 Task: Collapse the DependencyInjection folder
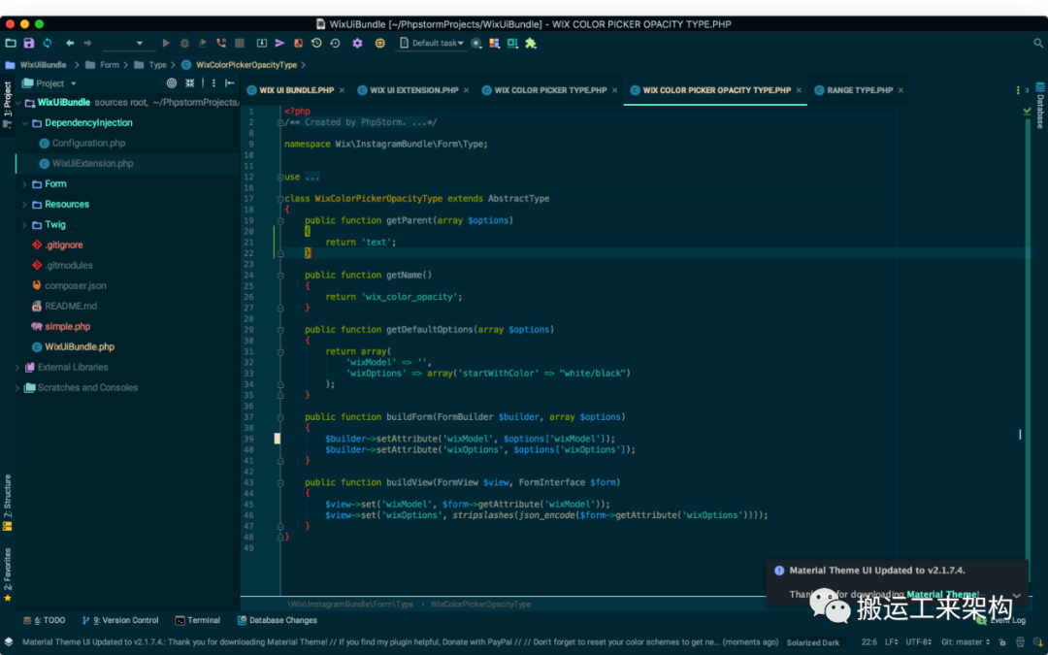point(24,123)
